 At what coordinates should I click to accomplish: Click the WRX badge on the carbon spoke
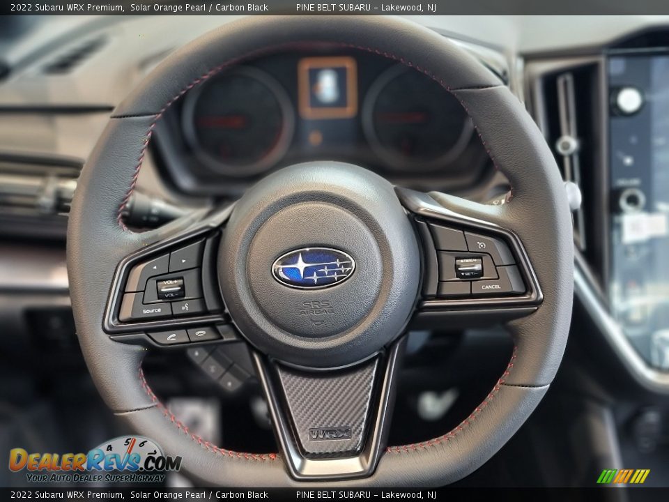[x=330, y=434]
